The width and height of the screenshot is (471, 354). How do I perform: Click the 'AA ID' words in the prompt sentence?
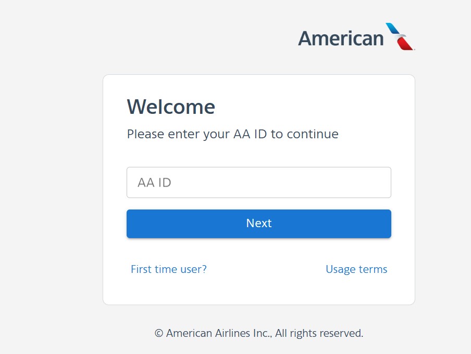[250, 134]
